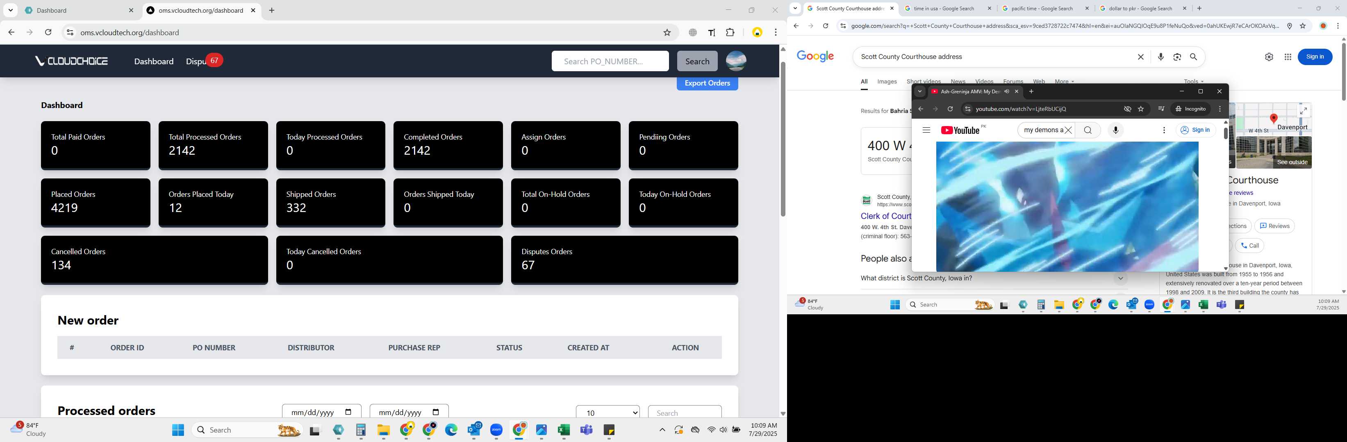Expand the More menu in Google search filters
The height and width of the screenshot is (442, 1347).
[x=1064, y=81]
